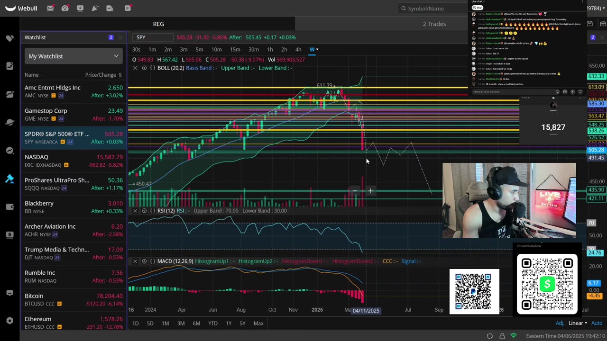
Task: Open the party popper promotions icon
Action: coord(95,8)
